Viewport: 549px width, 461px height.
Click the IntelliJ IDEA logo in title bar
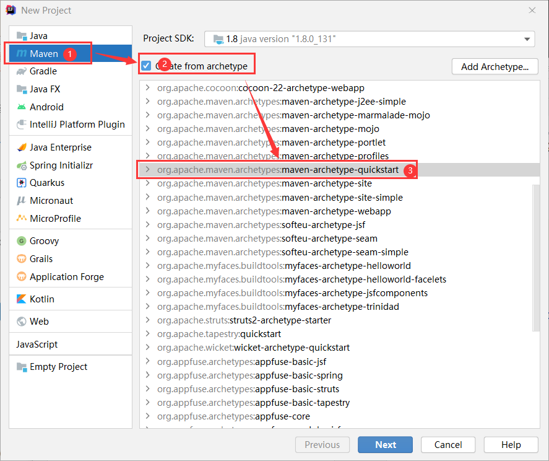click(11, 10)
